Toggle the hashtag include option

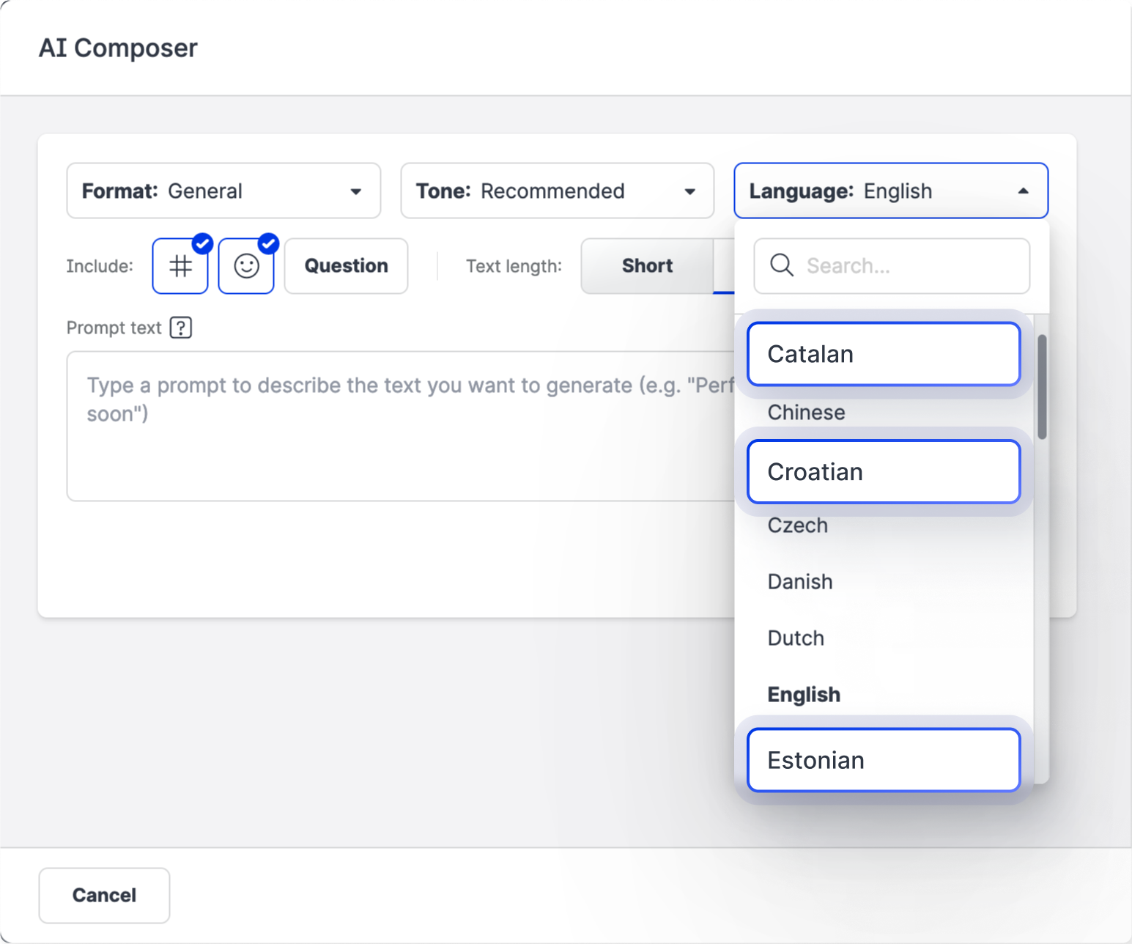point(180,266)
